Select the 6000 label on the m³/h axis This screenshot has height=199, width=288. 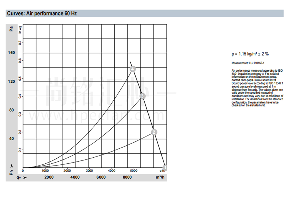coord(101,177)
